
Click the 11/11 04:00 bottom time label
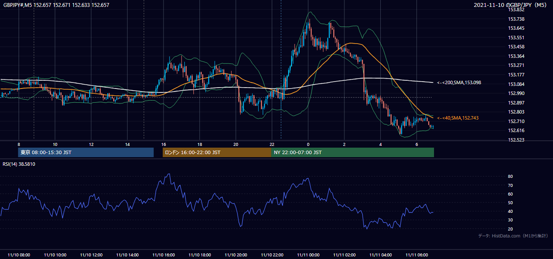[x=380, y=255]
